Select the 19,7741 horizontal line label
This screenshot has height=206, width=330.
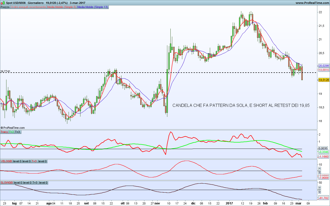[x=5, y=71]
